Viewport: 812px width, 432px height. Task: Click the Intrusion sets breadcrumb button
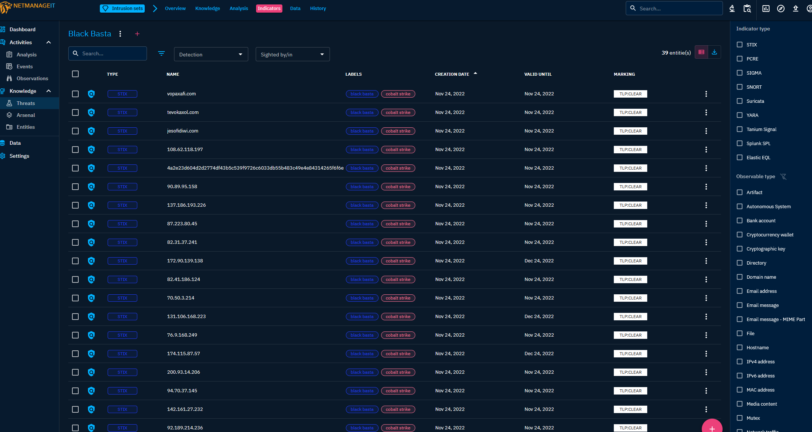click(x=122, y=9)
